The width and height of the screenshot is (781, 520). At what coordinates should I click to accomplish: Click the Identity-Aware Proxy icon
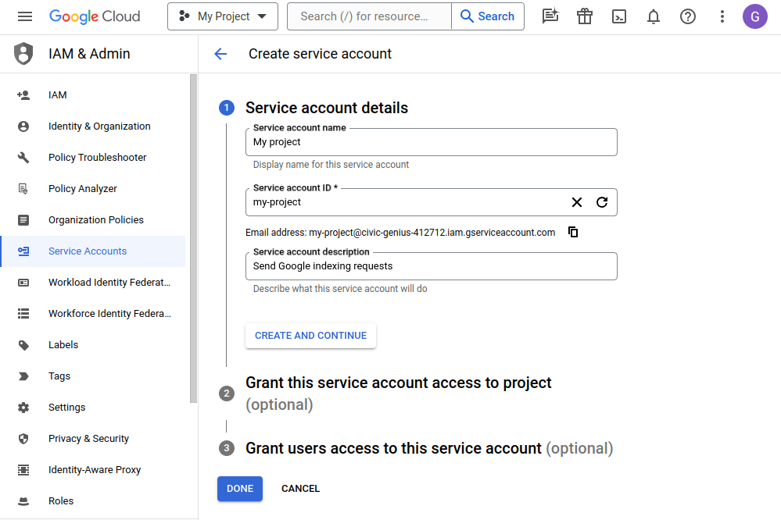pyautogui.click(x=23, y=470)
